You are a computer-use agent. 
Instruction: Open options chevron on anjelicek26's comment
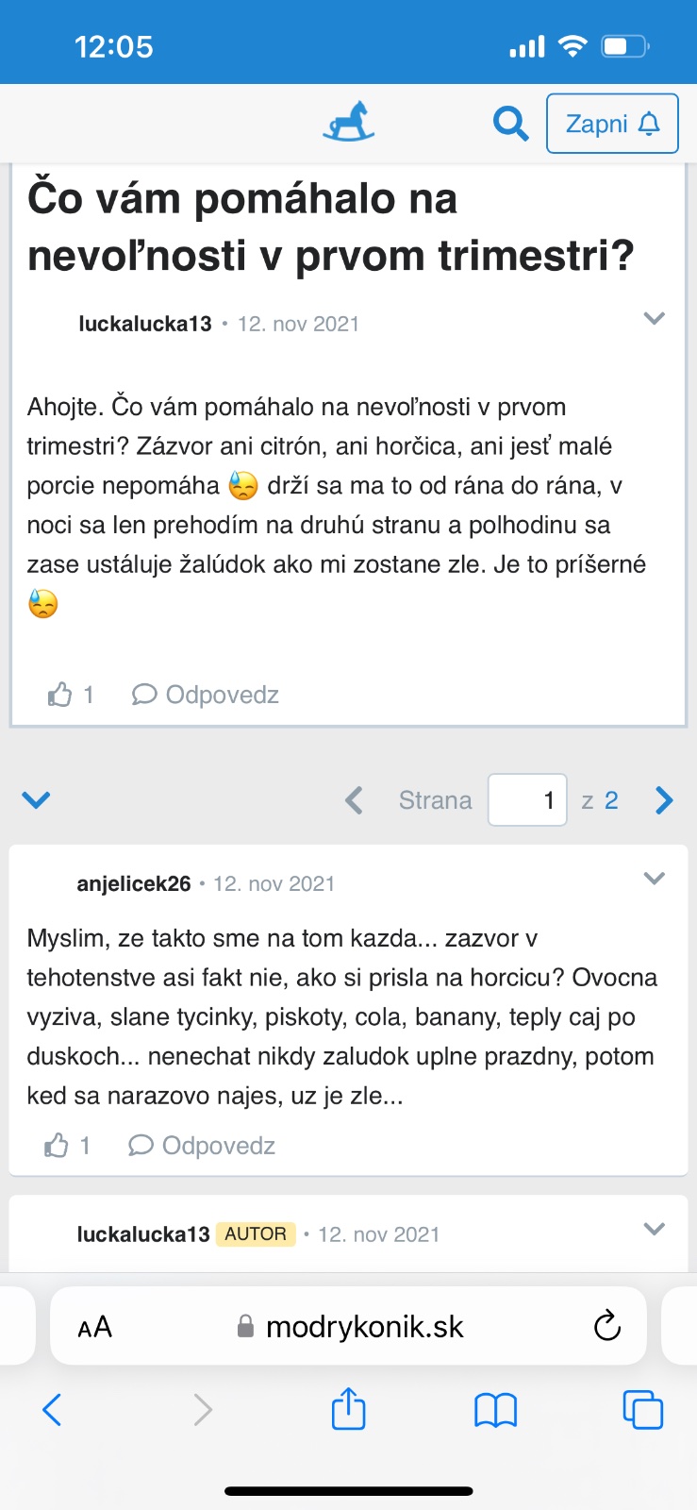click(654, 879)
